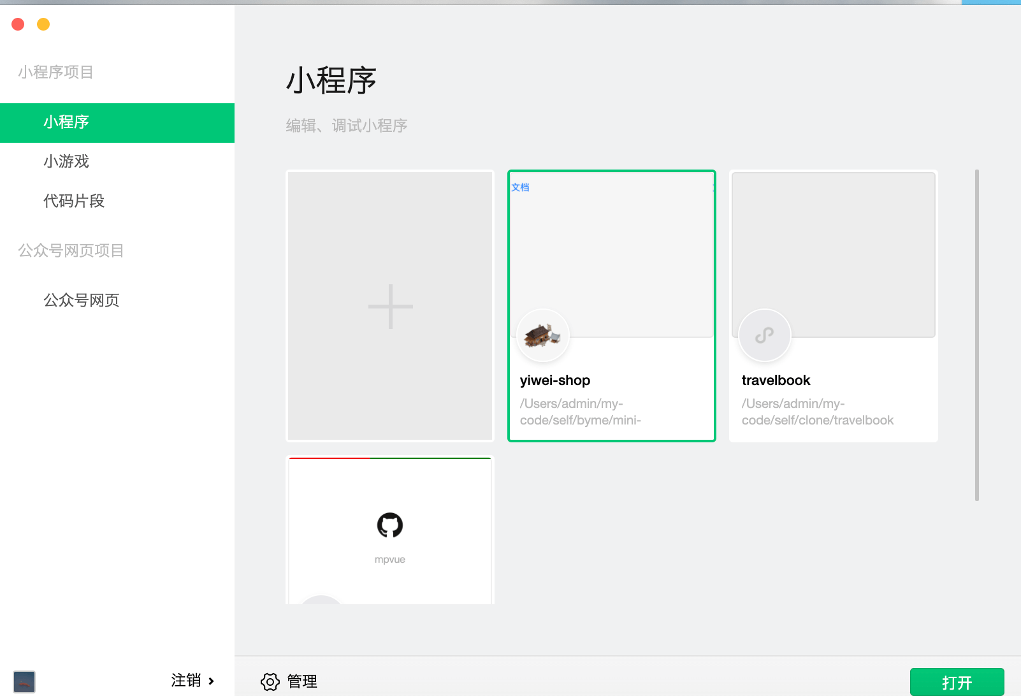
Task: Click the project list vertical scrollbar
Action: [x=976, y=335]
